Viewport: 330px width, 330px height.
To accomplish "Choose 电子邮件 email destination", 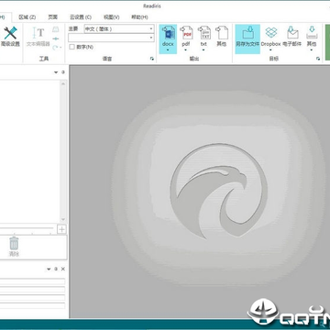I will (292, 37).
